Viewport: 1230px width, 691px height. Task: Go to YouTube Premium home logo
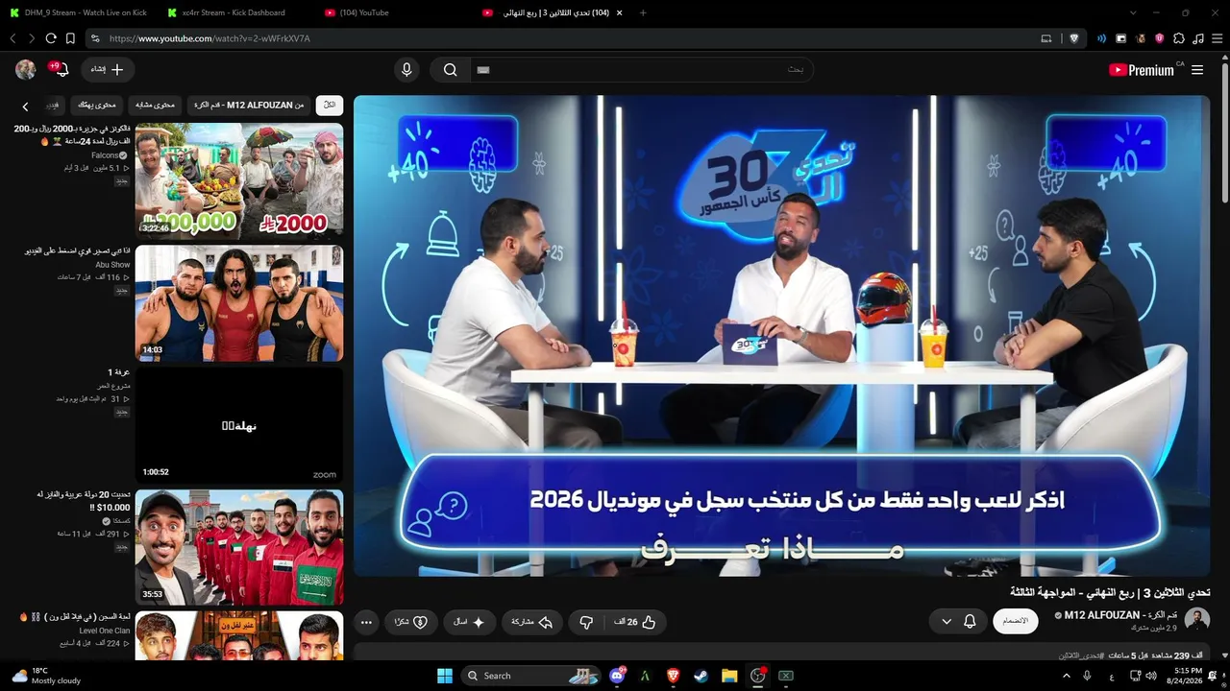[1142, 70]
